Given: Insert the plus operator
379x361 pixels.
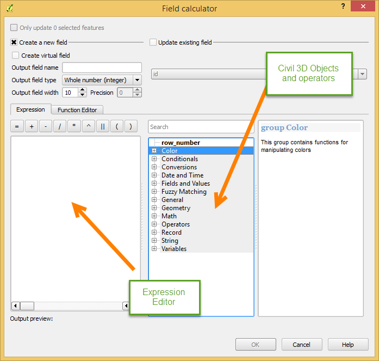Looking at the screenshot, I should (32, 126).
